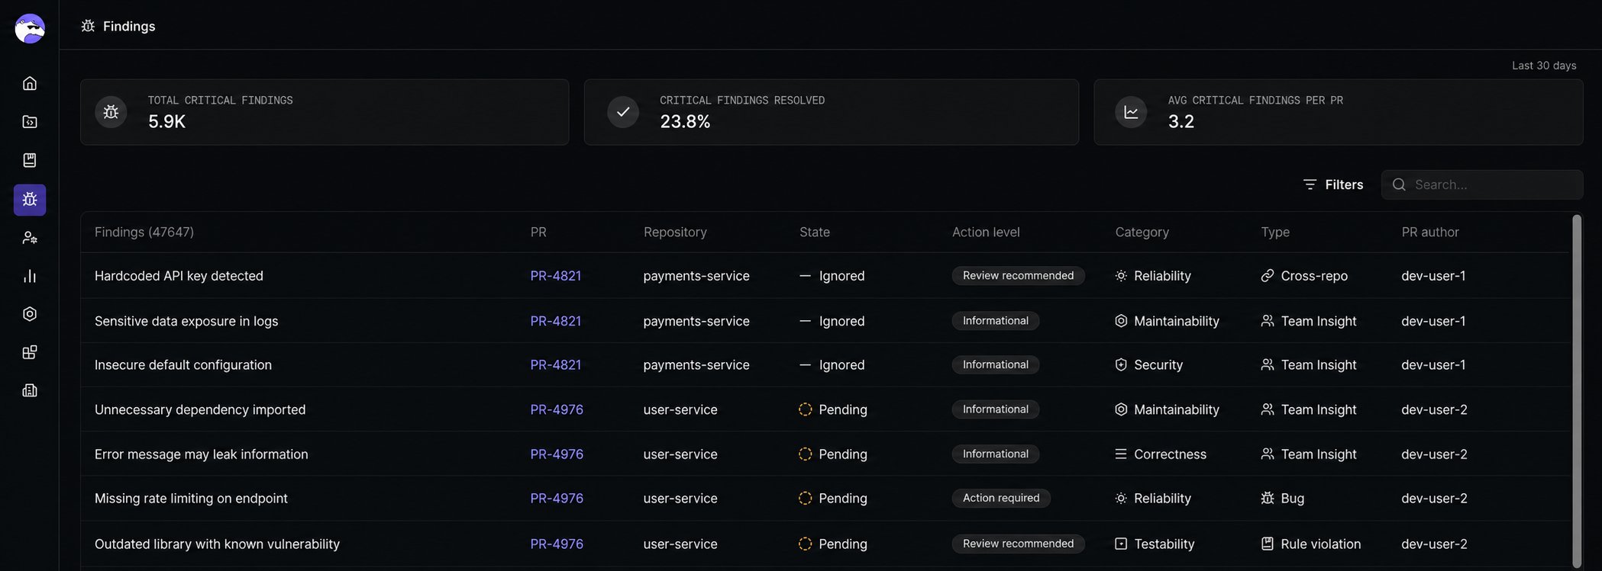1602x571 pixels.
Task: Click the Critical Findings Resolved checkmark icon
Action: tap(623, 112)
